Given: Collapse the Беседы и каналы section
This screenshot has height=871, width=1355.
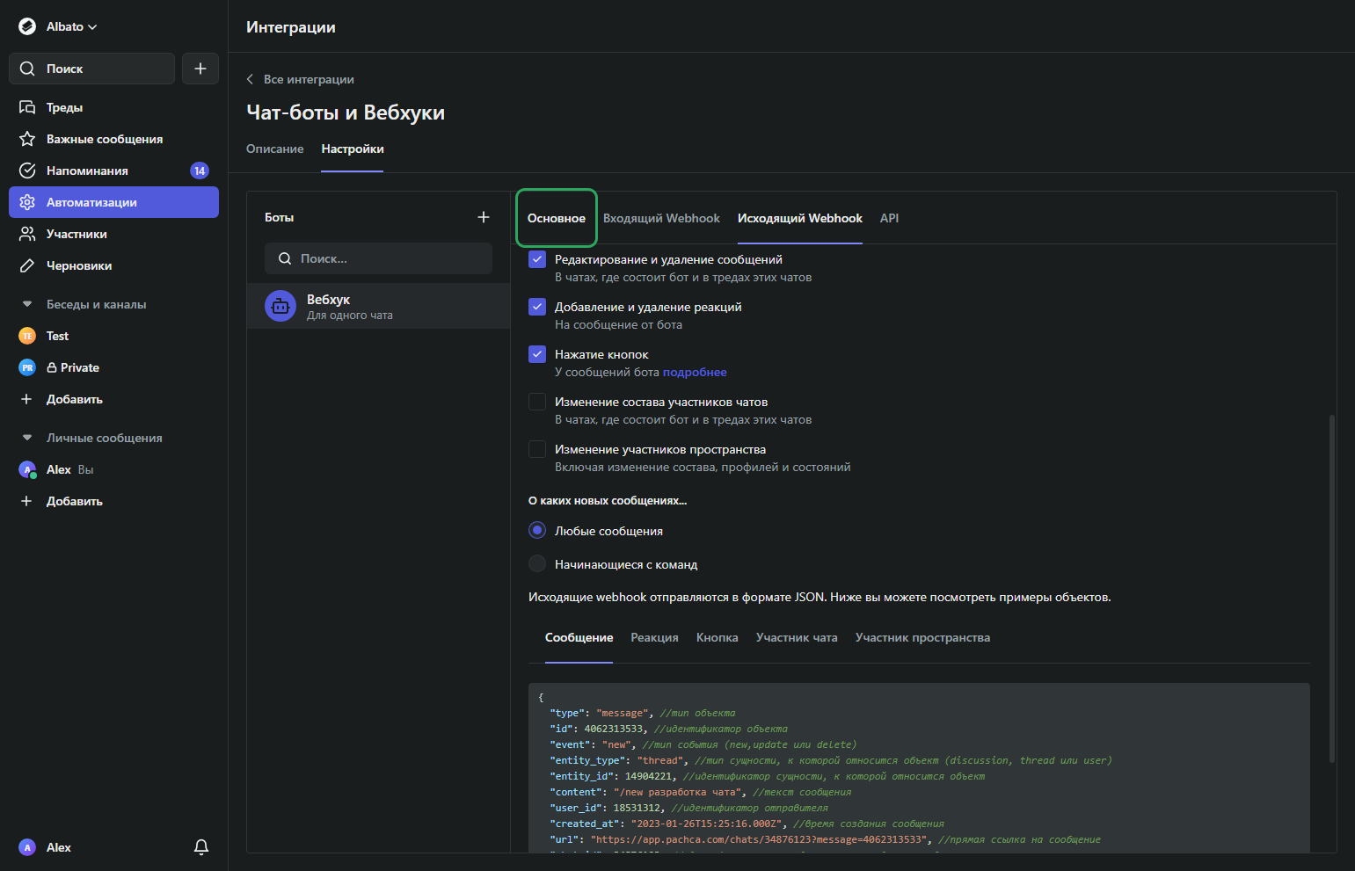Looking at the screenshot, I should click(x=27, y=304).
